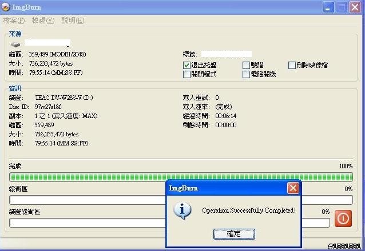Click the write speed (完成) value
Screen dimensions: 365x251
(224, 107)
